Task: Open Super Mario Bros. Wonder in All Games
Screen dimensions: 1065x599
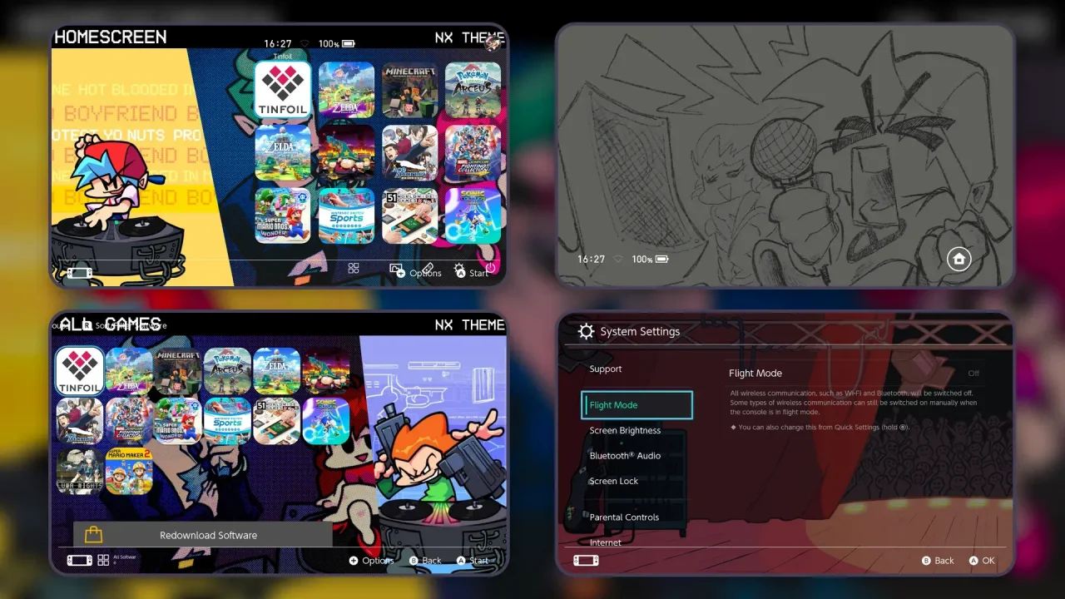Action: click(x=178, y=421)
